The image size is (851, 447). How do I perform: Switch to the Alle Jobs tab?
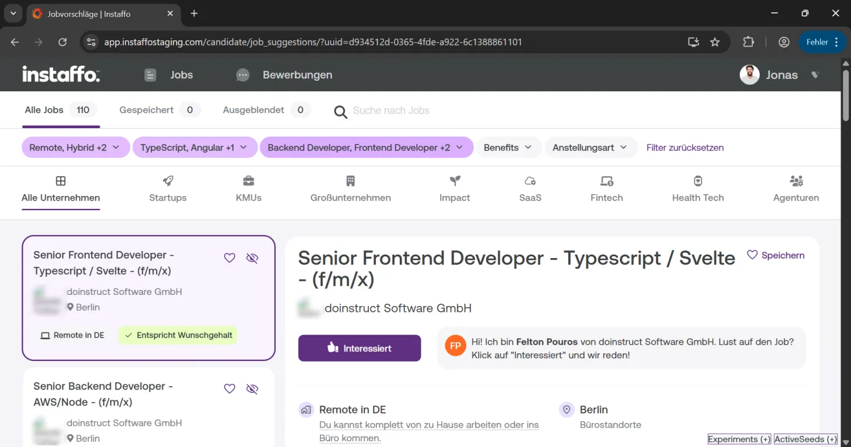(x=61, y=110)
